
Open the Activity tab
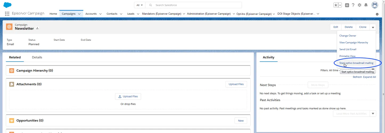tap(268, 57)
